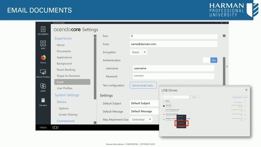Open more options for Quick Start Guide row
The image size is (261, 147).
coord(245,115)
